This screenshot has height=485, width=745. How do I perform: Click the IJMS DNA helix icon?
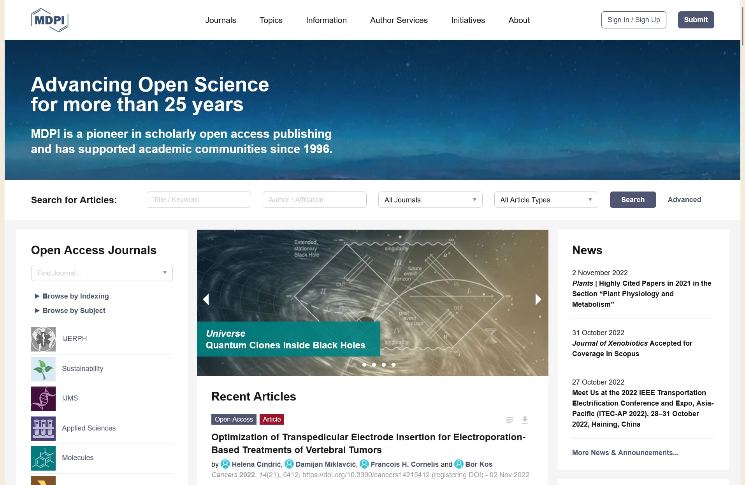click(43, 399)
